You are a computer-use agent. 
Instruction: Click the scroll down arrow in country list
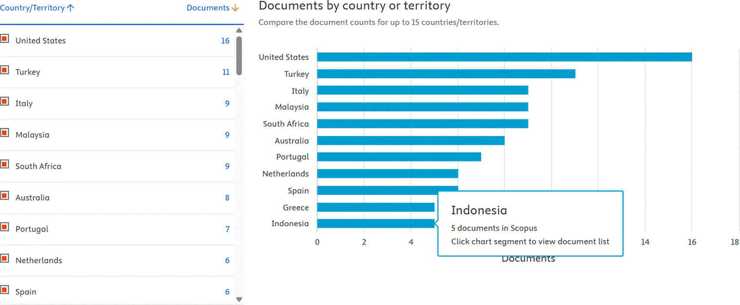coord(239,299)
